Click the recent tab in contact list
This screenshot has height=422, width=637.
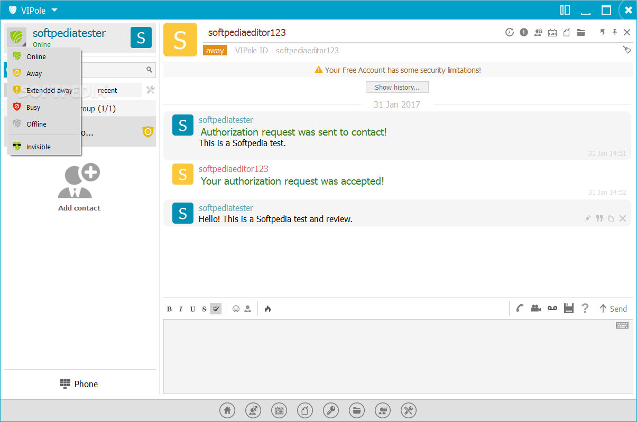tap(107, 90)
